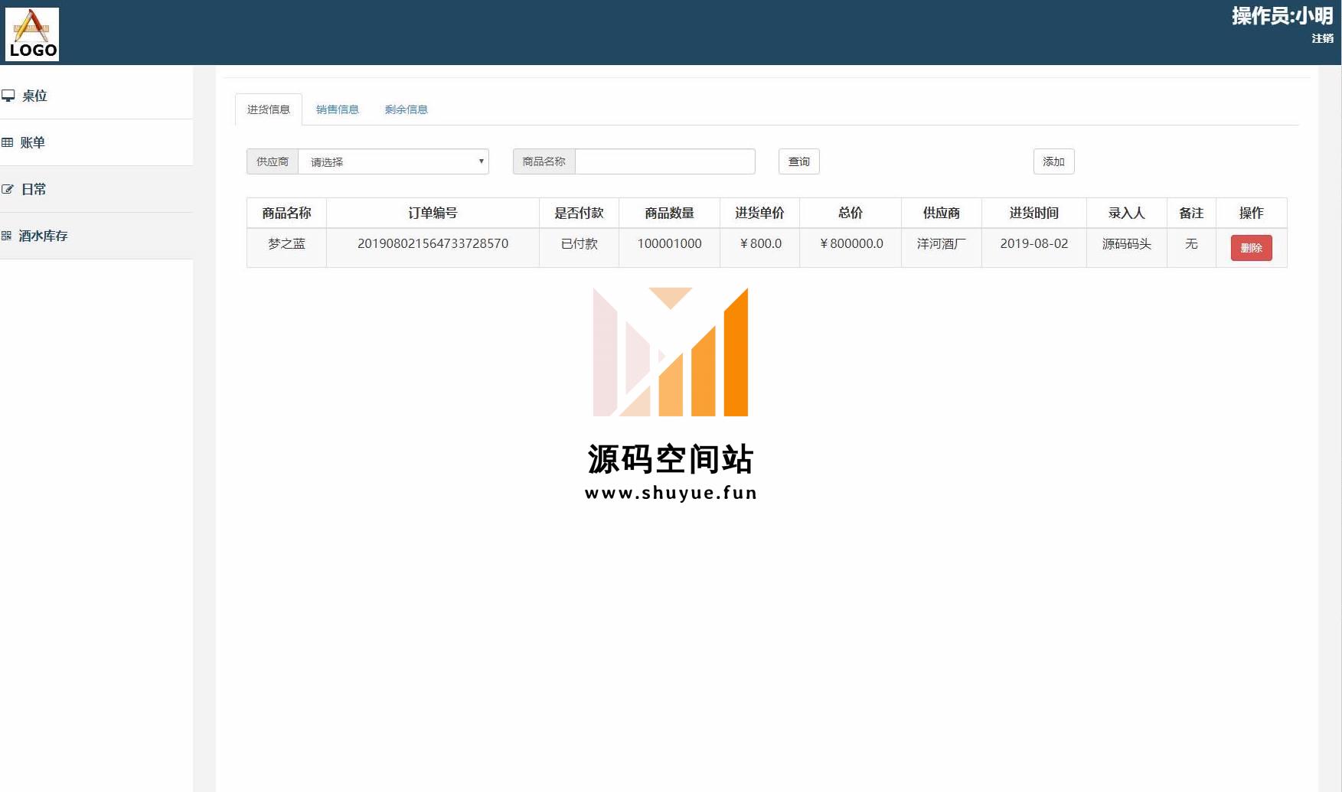Click the 无 remark cell

click(x=1192, y=248)
